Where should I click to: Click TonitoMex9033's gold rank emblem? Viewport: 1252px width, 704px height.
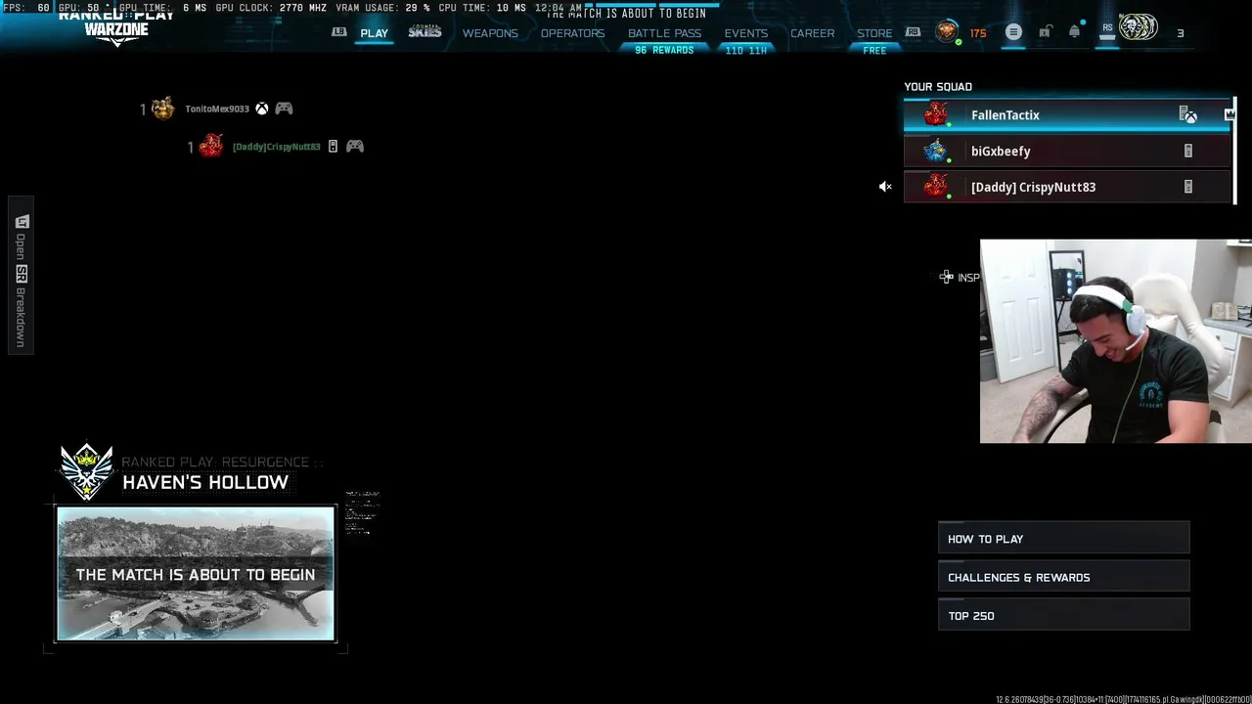163,109
